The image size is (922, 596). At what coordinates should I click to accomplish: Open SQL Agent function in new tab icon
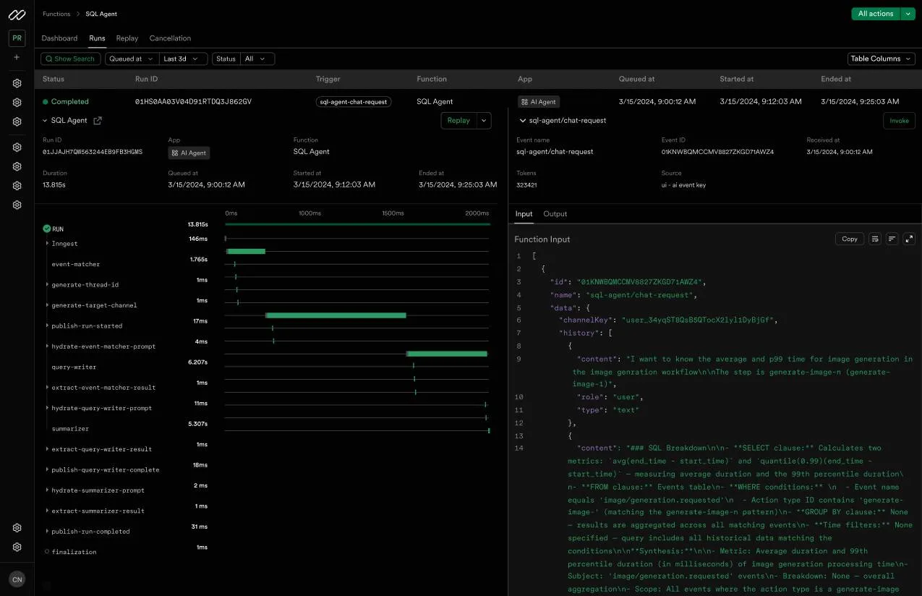[98, 121]
